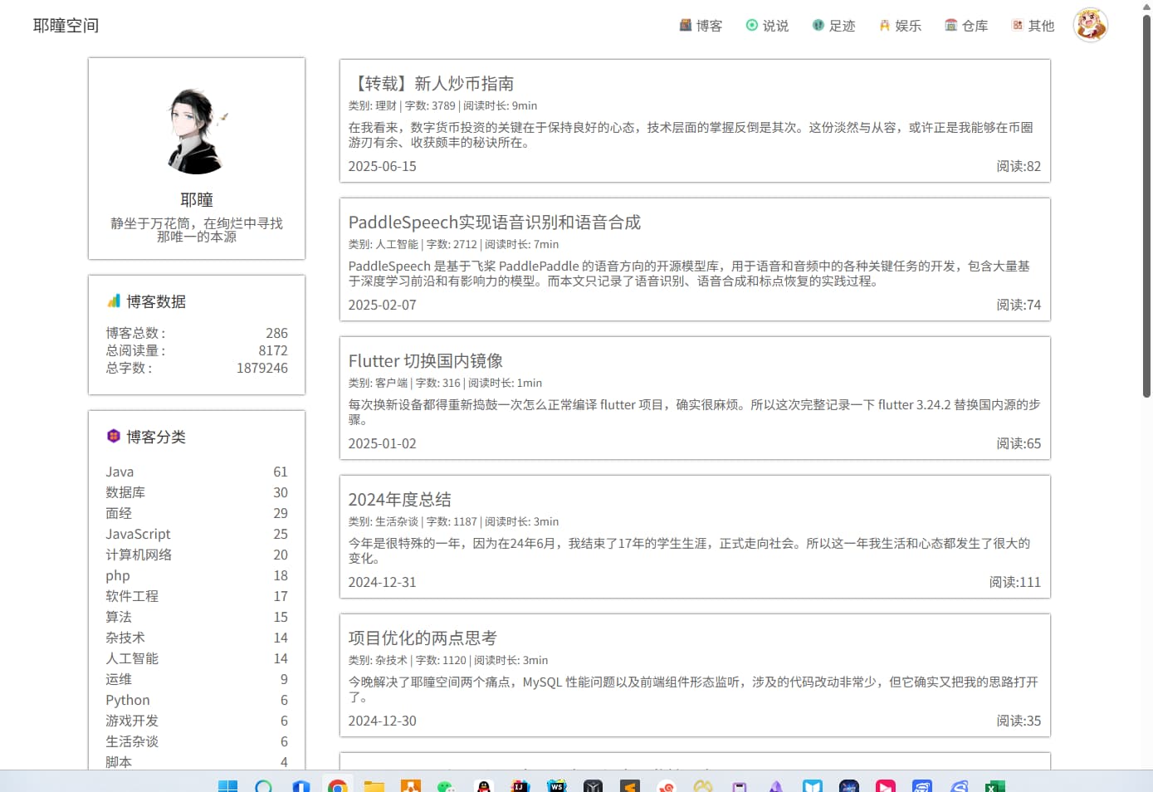Click the 娱乐 entertainment icon in the navbar
This screenshot has width=1153, height=792.
tap(885, 26)
